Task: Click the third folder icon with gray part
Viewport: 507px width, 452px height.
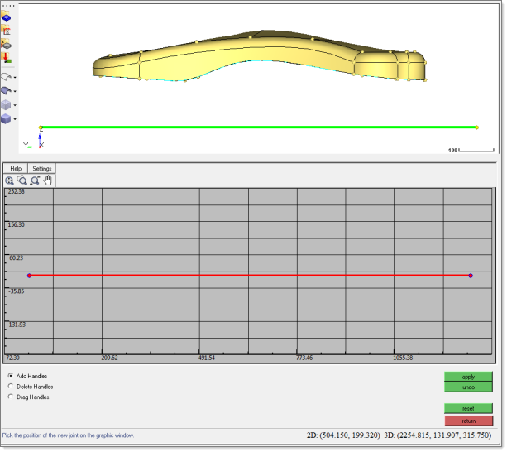Action: point(6,43)
